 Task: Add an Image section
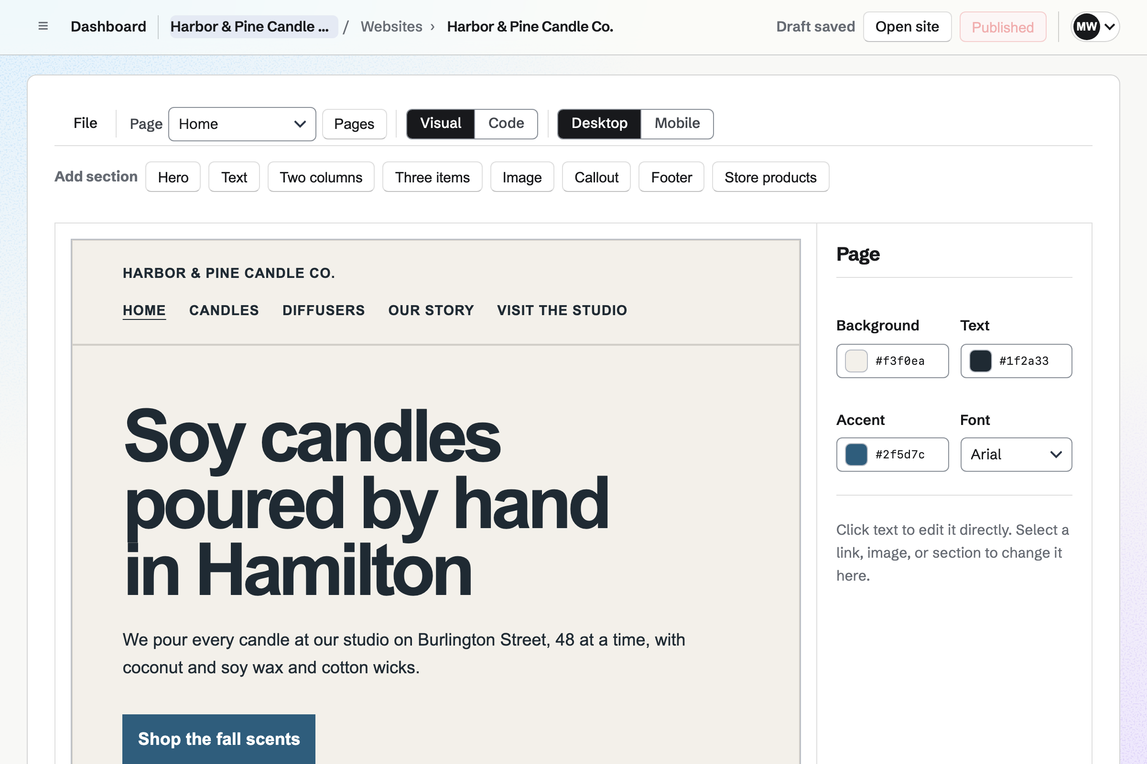click(x=522, y=177)
